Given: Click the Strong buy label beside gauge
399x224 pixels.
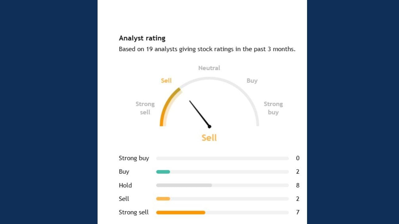Looking at the screenshot, I should [x=273, y=108].
